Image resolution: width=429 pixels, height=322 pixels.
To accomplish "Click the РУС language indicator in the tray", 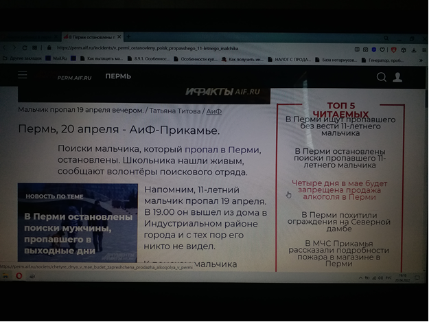I will (x=389, y=278).
